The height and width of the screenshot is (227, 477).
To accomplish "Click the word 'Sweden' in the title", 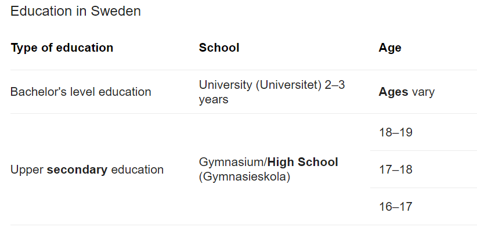I will pos(115,11).
